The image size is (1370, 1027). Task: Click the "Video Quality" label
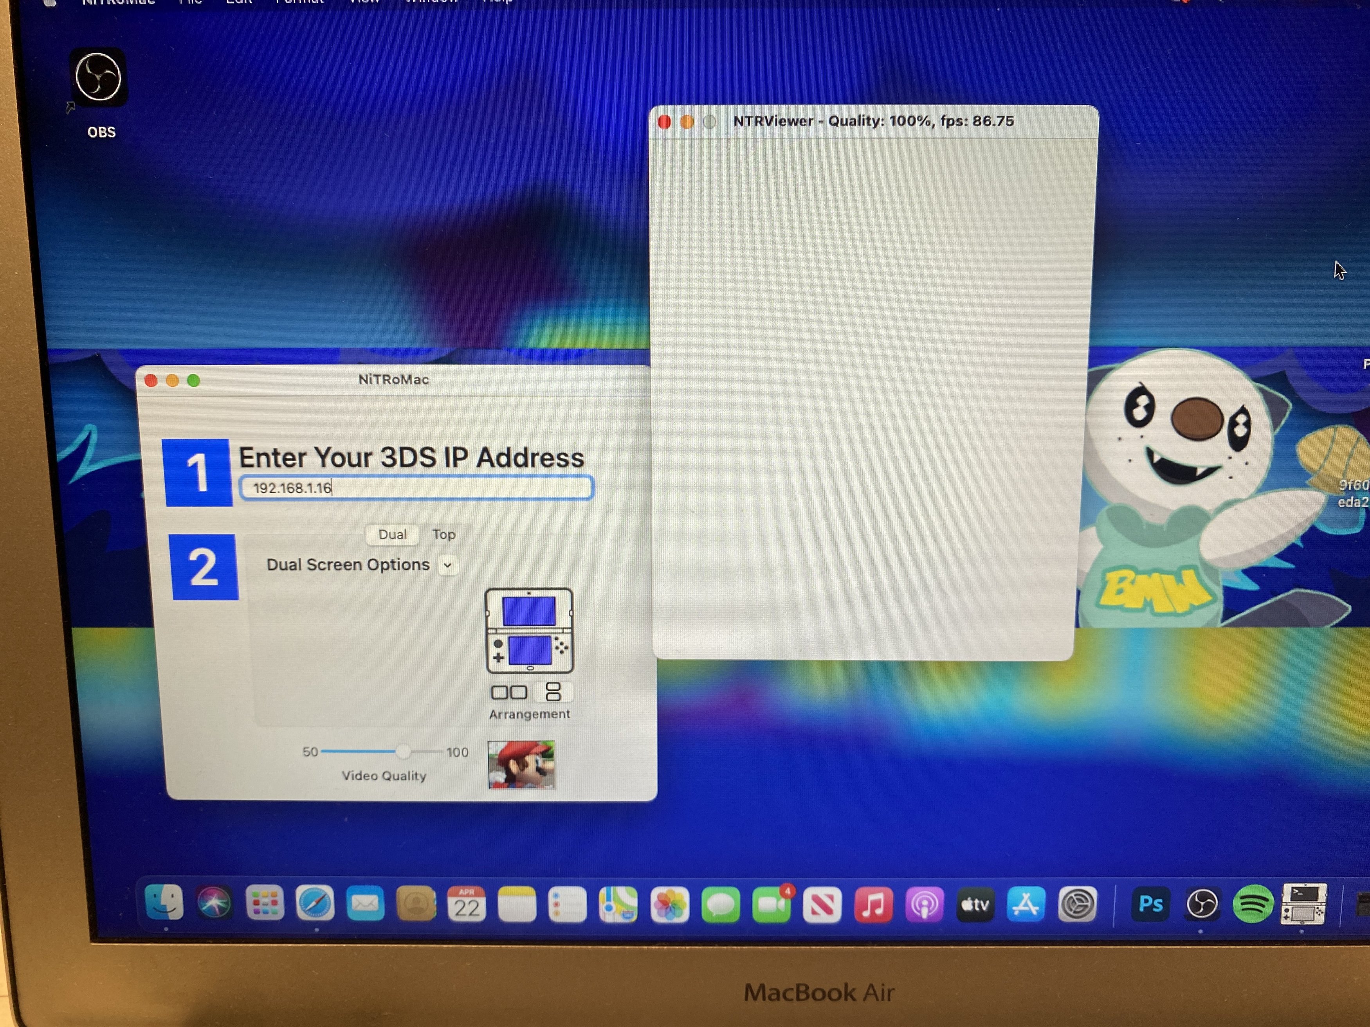384,776
